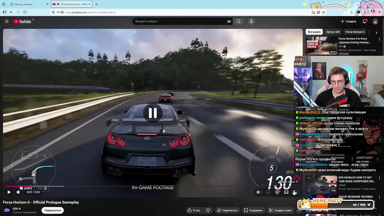Reload the page
Image resolution: width=384 pixels, height=216 pixels.
tap(25, 12)
